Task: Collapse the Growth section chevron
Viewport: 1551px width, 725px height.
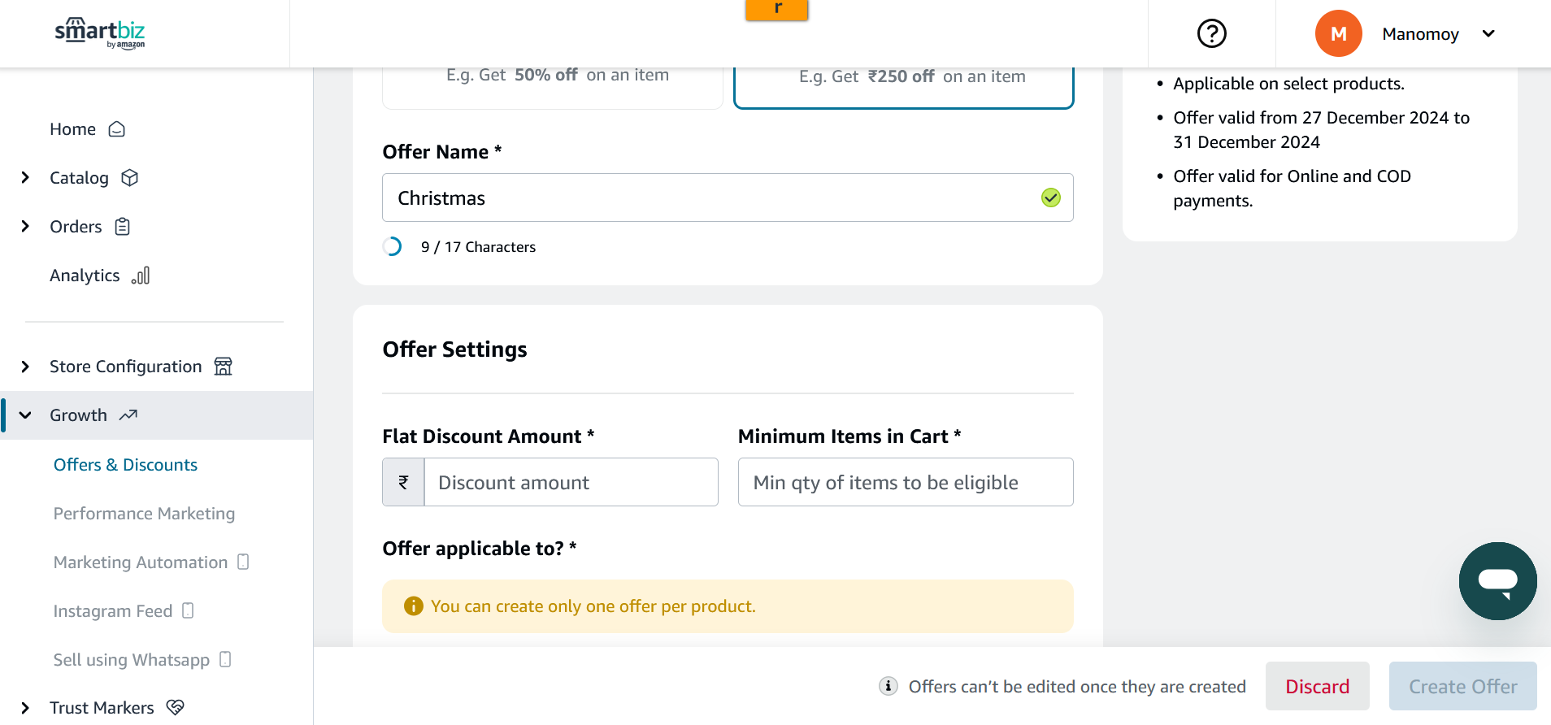Action: pyautogui.click(x=25, y=415)
